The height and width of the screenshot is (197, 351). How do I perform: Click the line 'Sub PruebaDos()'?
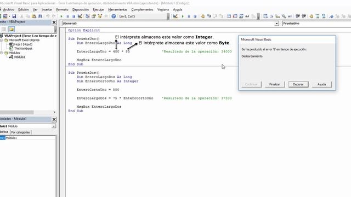click(x=84, y=73)
